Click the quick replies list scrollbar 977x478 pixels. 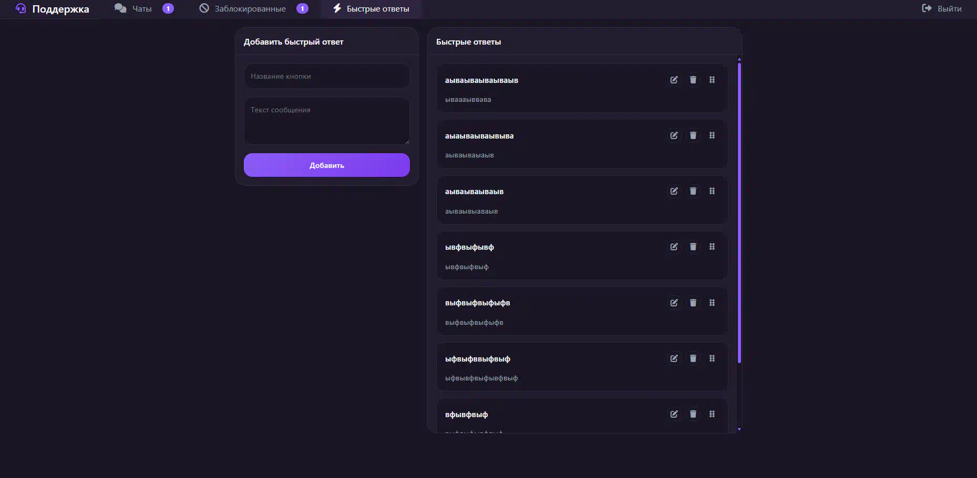pos(739,213)
